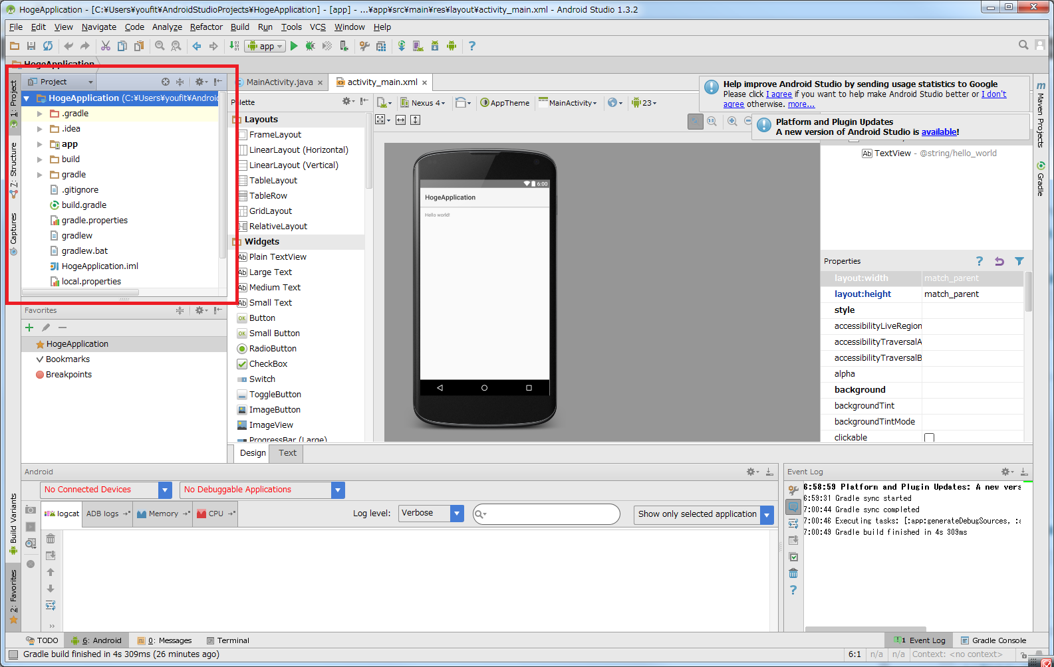Screen dimensions: 1054x667
Task: Open the Terminal tool window tab
Action: [x=228, y=640]
